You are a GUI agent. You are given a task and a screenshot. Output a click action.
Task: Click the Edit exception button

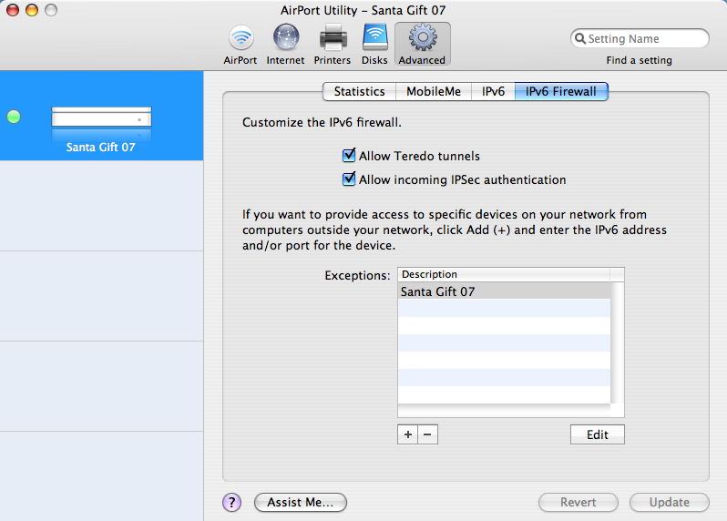598,434
